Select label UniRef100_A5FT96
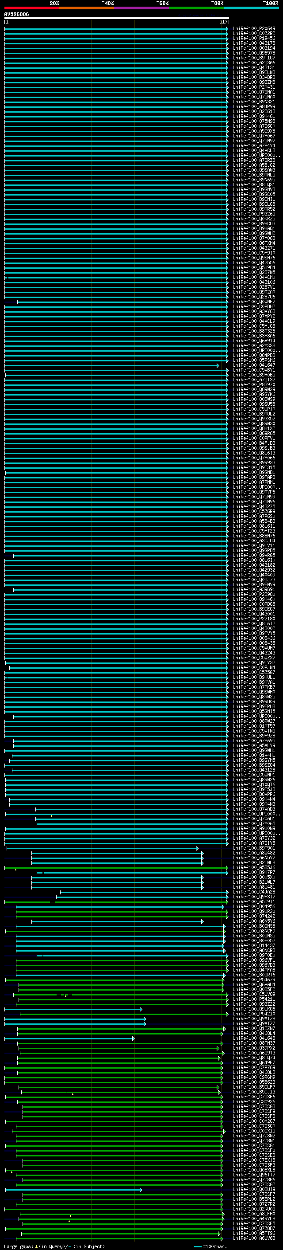The height and width of the screenshot is (1250, 283). [x=253, y=1233]
